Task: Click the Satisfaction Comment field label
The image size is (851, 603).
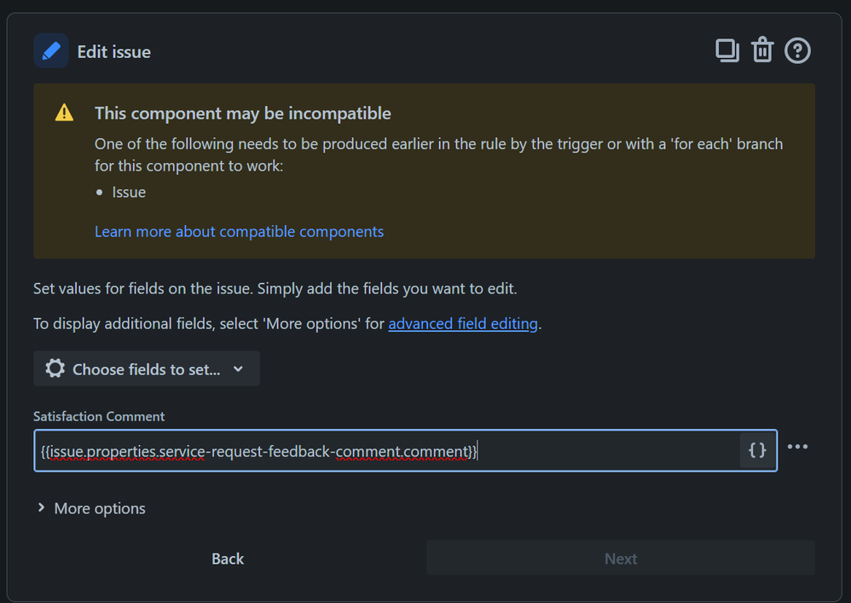Action: point(99,416)
